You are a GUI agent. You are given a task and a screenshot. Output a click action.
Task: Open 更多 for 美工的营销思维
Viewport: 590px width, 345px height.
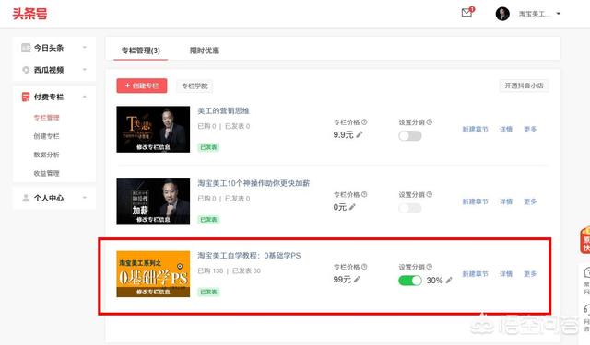point(530,129)
